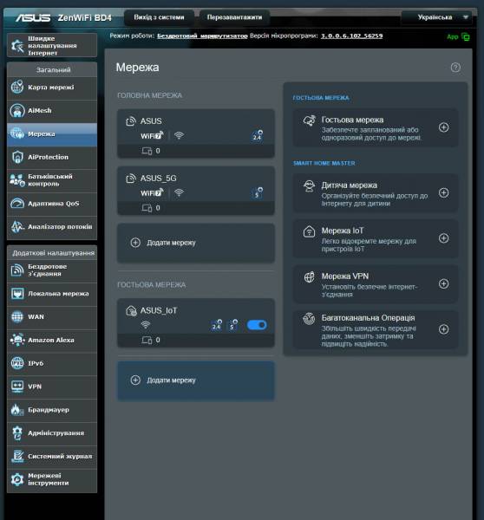This screenshot has height=520, width=484.
Task: Click the Adaptive QoS gauge icon
Action: click(17, 204)
